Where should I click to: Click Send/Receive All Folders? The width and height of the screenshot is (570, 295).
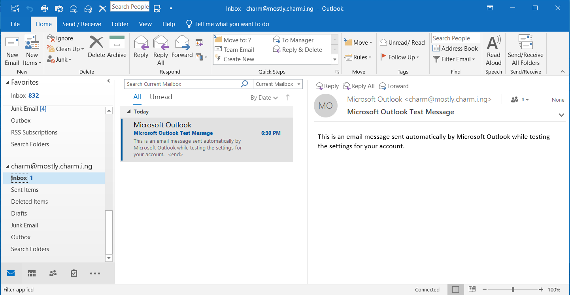525,51
